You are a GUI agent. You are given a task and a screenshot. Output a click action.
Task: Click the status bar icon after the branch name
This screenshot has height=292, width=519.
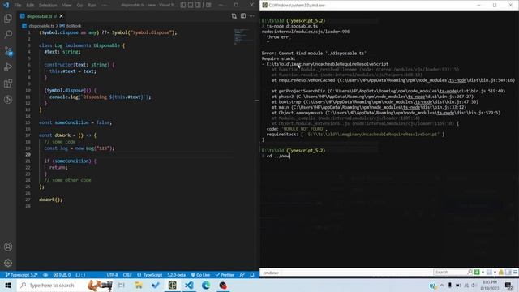(x=45, y=275)
